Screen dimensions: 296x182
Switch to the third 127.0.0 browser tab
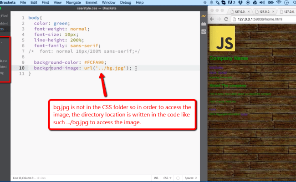point(287,12)
